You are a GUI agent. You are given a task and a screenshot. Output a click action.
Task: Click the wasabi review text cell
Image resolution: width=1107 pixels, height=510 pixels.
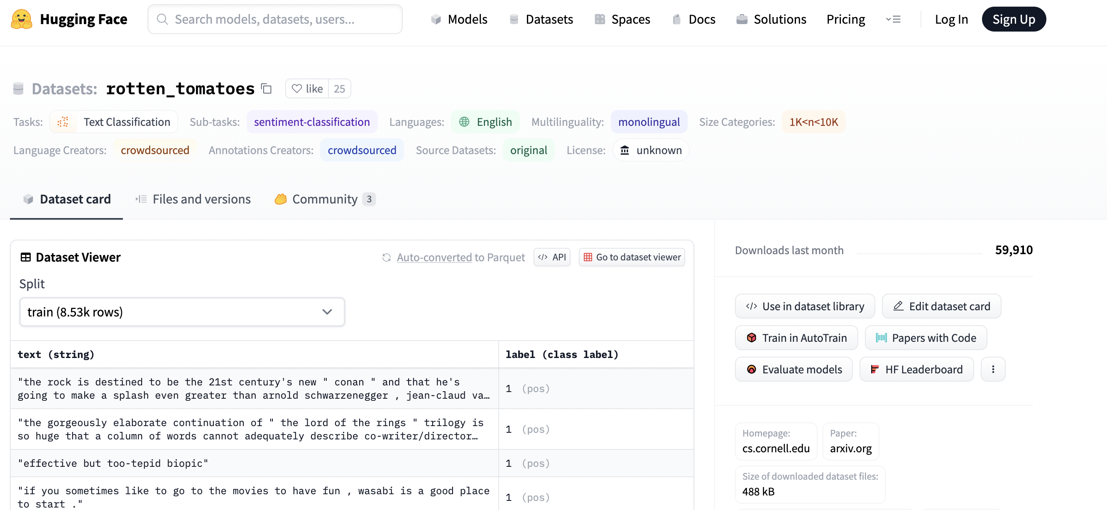[255, 494]
